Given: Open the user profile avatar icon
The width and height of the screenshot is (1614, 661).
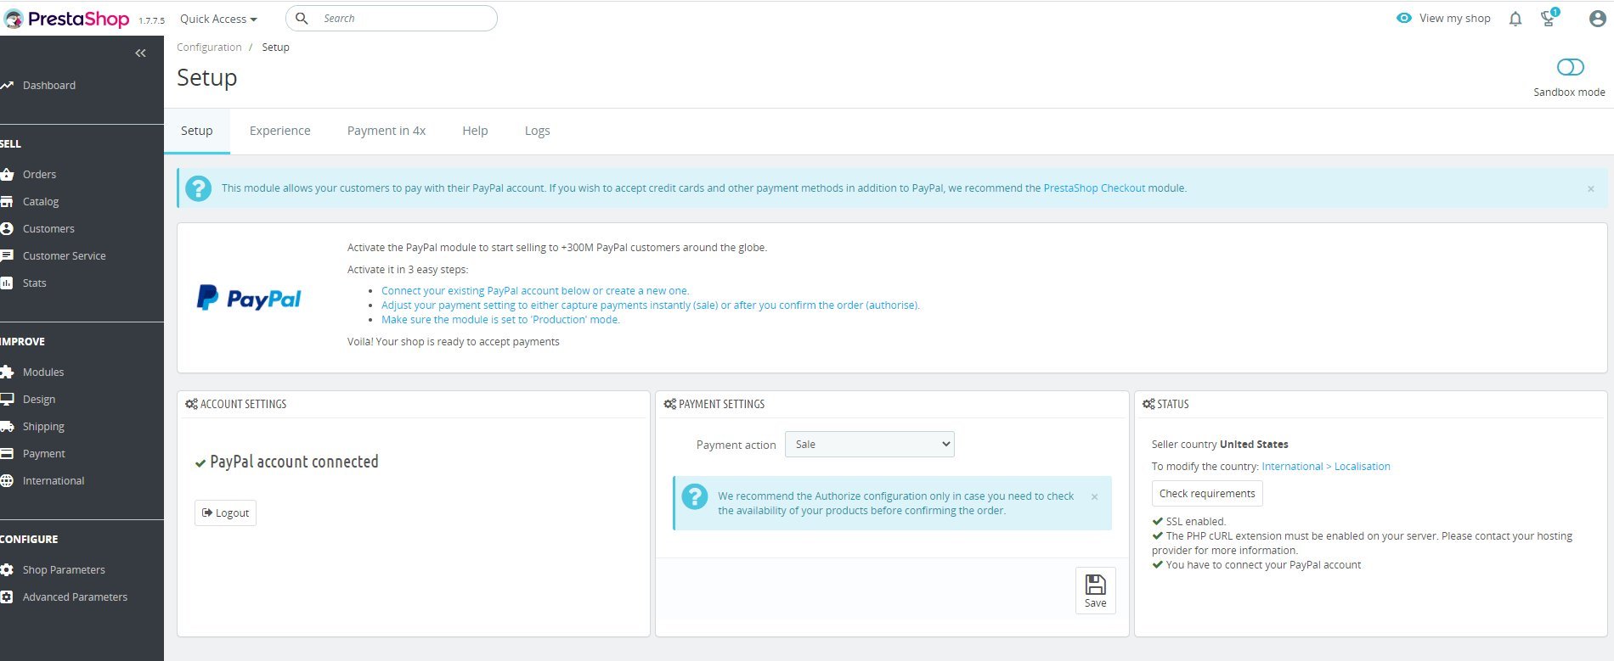Looking at the screenshot, I should [x=1598, y=19].
